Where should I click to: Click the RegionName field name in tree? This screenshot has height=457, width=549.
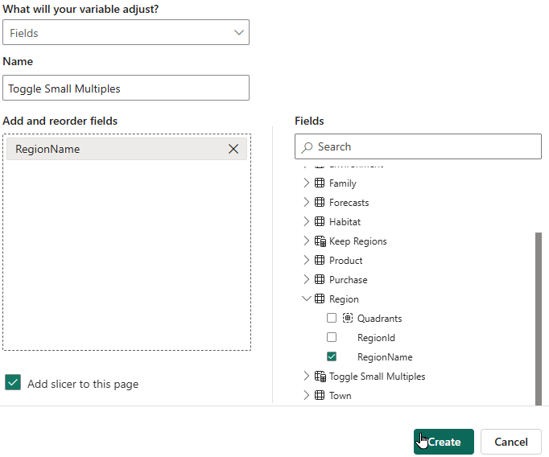point(385,357)
